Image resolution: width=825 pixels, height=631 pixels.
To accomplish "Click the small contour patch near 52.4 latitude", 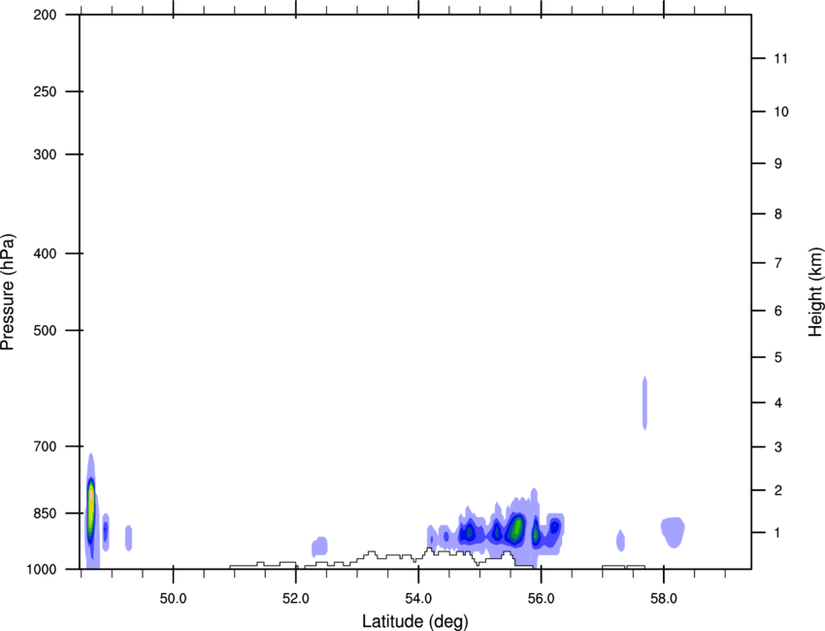I will (319, 547).
